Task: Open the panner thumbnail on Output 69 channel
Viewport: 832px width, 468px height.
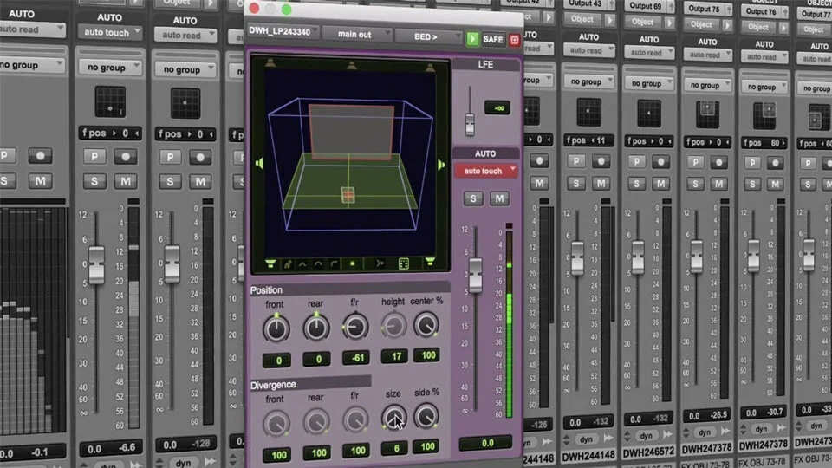Action: [x=648, y=114]
